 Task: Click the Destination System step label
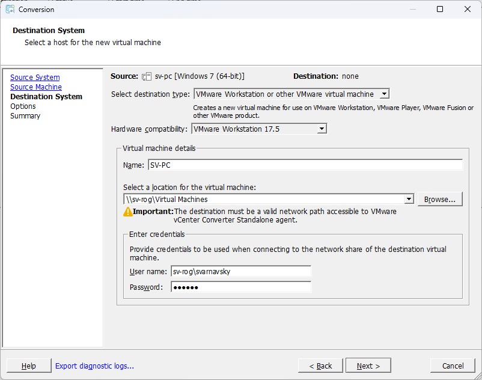(x=46, y=97)
